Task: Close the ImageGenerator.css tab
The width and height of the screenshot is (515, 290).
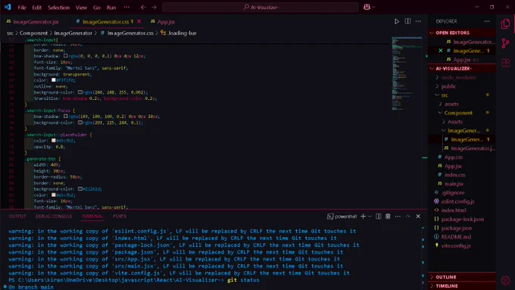Action: pyautogui.click(x=139, y=21)
